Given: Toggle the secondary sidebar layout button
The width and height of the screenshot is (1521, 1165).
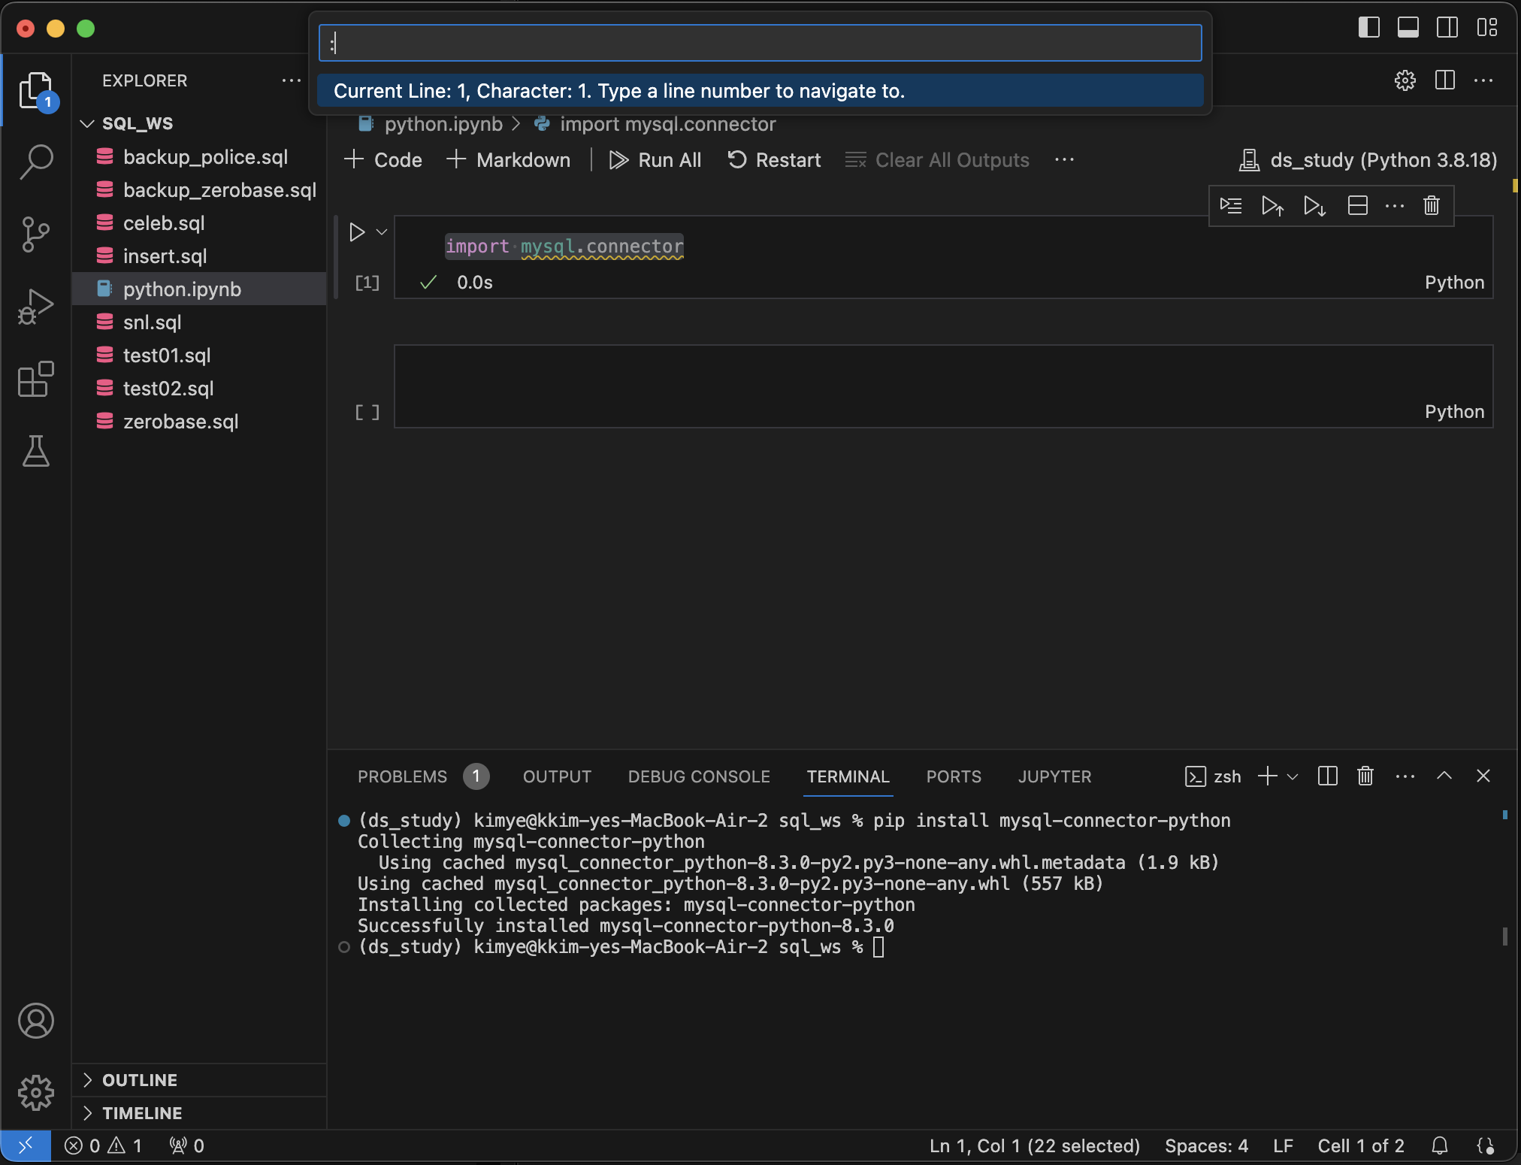Looking at the screenshot, I should pos(1447,28).
